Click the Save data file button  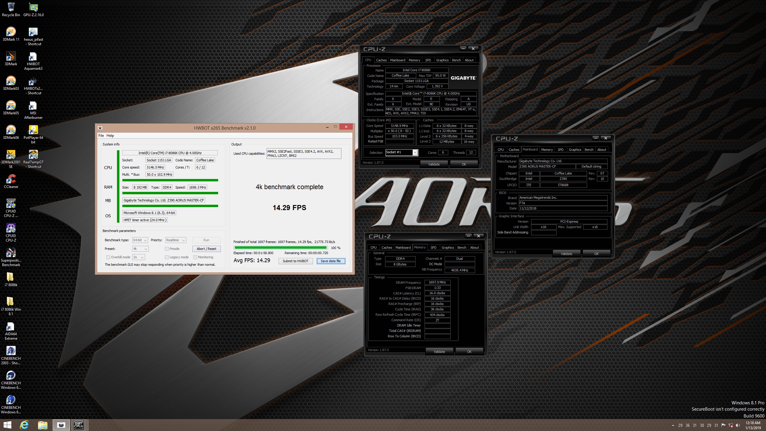331,261
